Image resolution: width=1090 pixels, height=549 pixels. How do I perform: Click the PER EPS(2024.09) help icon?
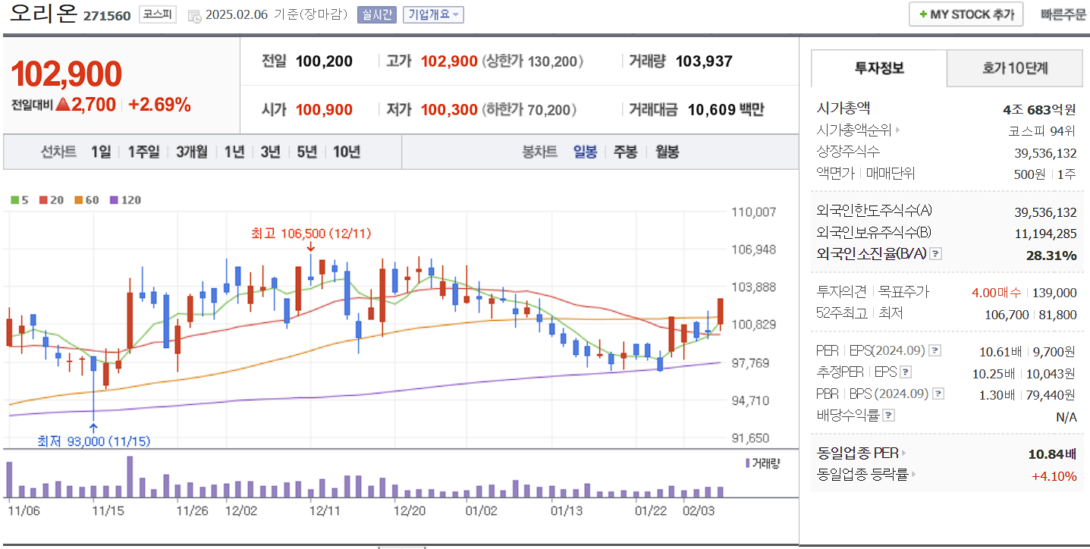click(x=935, y=351)
